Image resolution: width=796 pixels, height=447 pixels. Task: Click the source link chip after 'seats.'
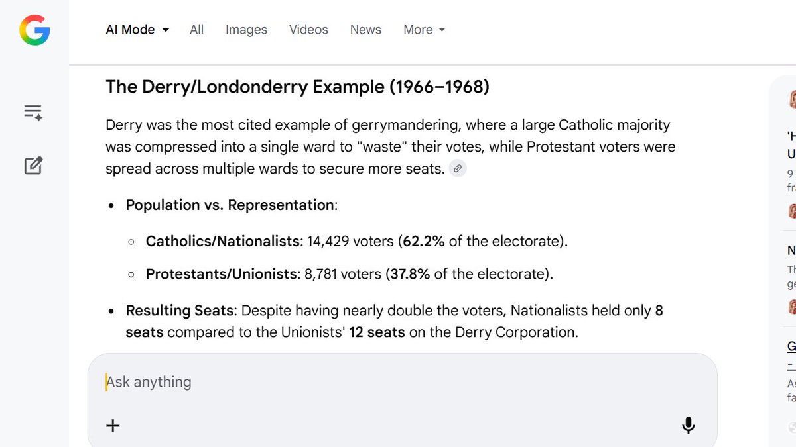click(458, 169)
